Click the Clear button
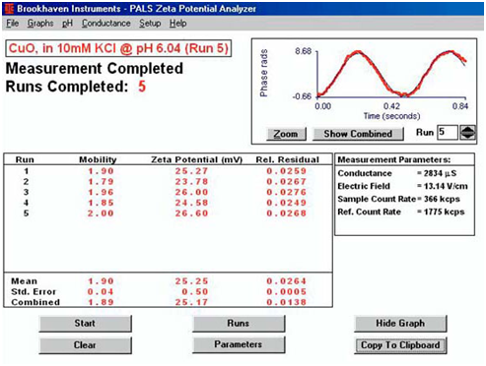Image resolution: width=486 pixels, height=366 pixels. [85, 345]
